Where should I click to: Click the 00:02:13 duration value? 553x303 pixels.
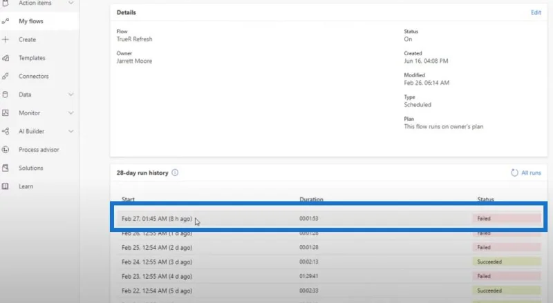pyautogui.click(x=308, y=262)
